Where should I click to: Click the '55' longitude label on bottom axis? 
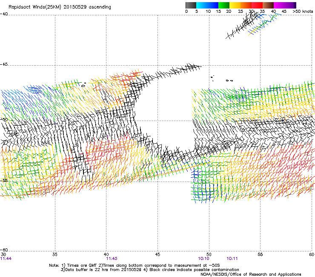tap(260, 254)
